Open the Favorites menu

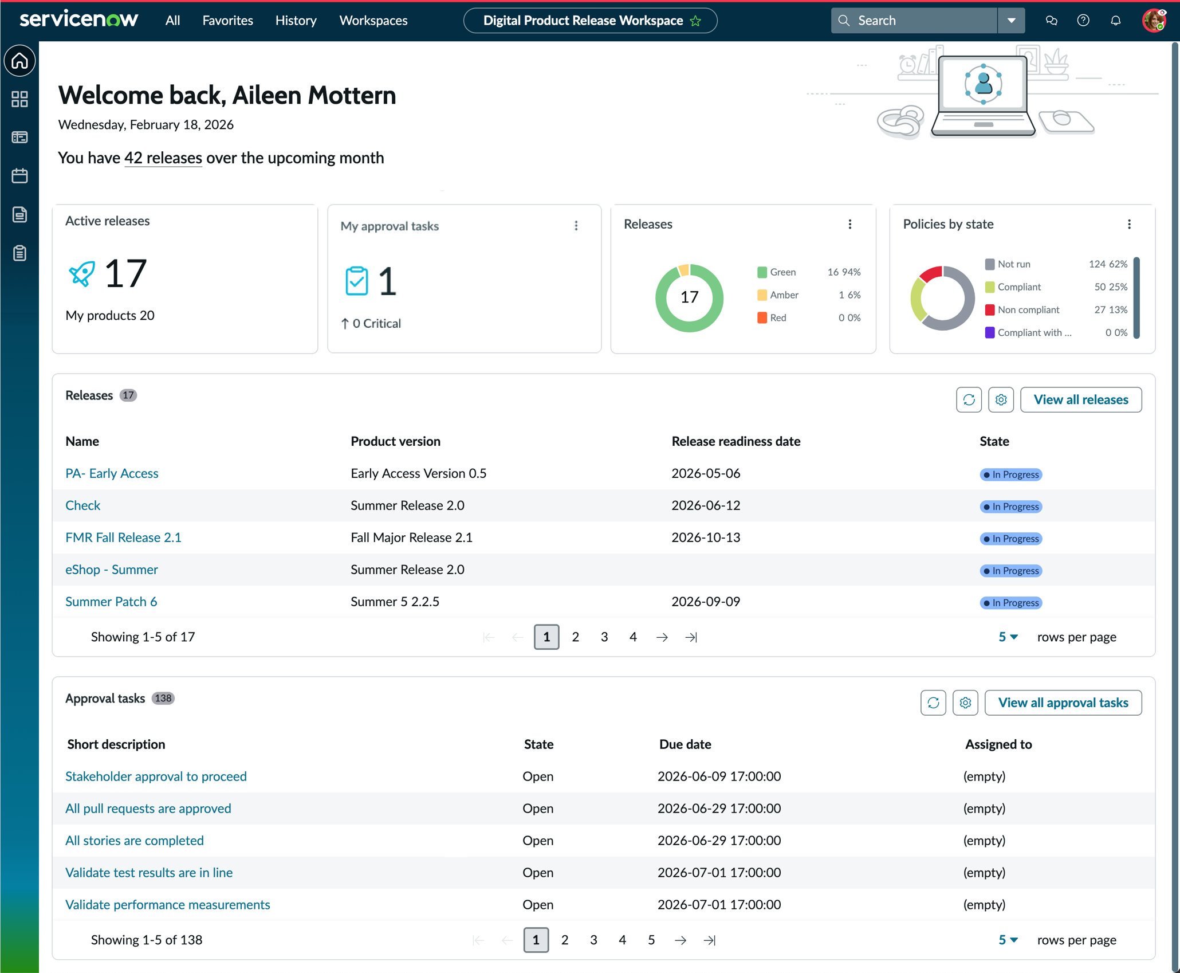click(227, 21)
